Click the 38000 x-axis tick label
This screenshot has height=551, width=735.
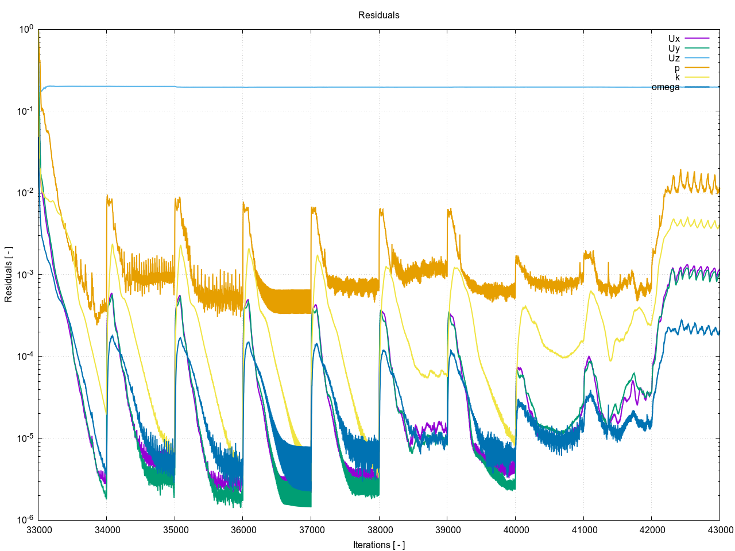pyautogui.click(x=379, y=530)
